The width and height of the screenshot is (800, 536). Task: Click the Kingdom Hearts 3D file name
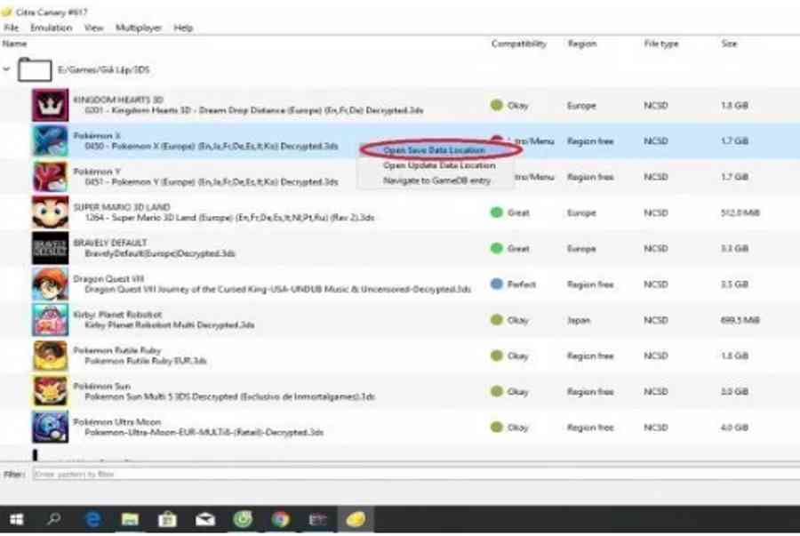coord(253,110)
